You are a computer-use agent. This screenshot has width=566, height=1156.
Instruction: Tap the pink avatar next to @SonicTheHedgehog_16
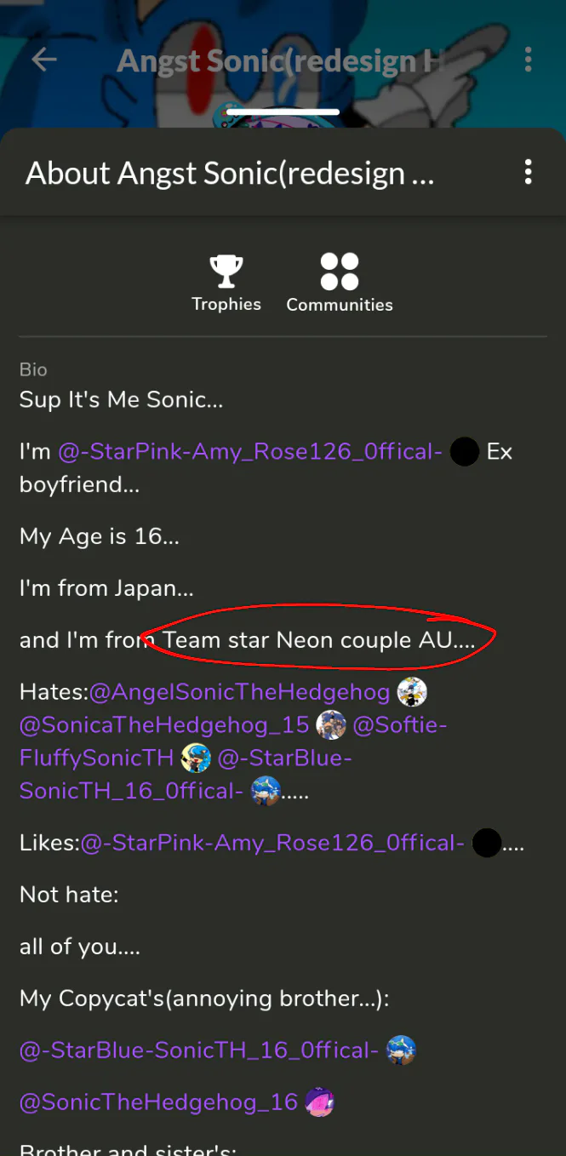[x=320, y=1102]
